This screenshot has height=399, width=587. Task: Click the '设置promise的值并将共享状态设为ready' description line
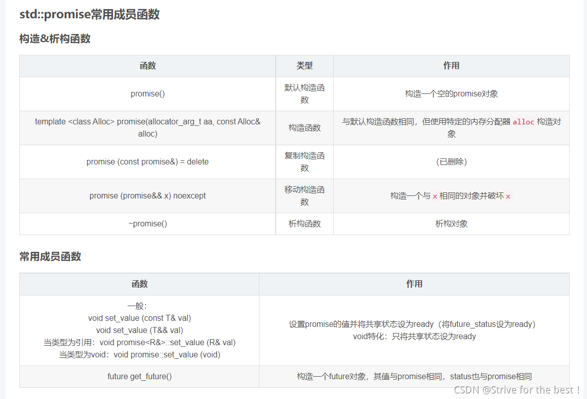click(x=412, y=324)
